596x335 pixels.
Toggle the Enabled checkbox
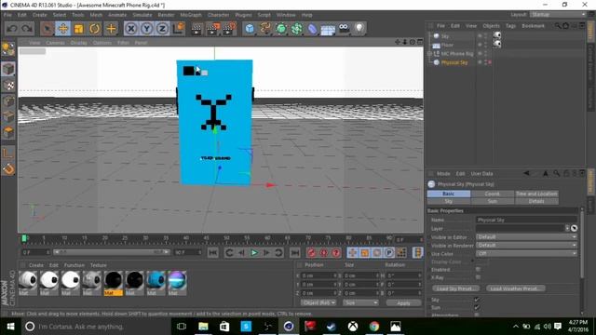(478, 270)
